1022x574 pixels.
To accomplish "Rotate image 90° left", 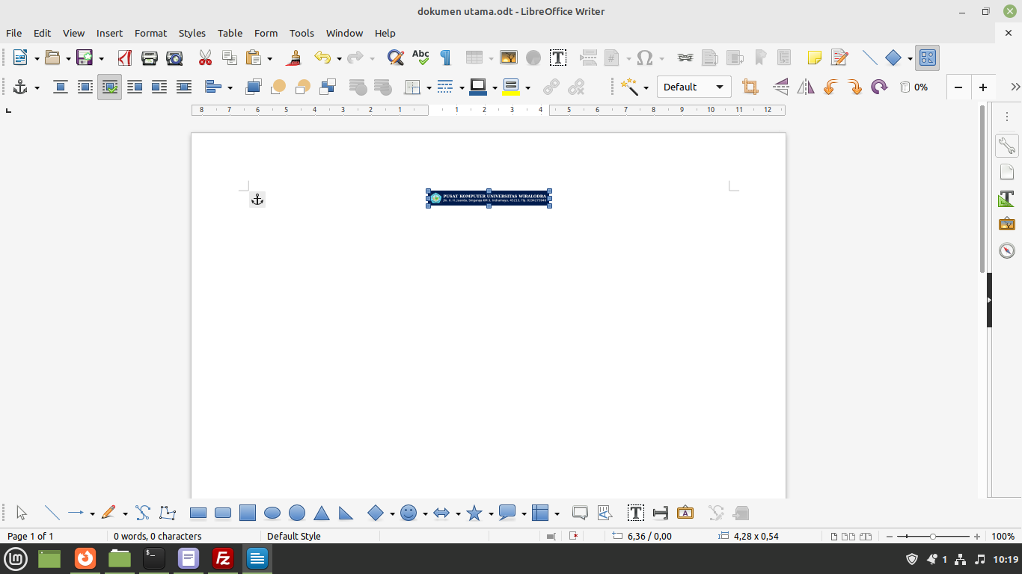I will 830,87.
